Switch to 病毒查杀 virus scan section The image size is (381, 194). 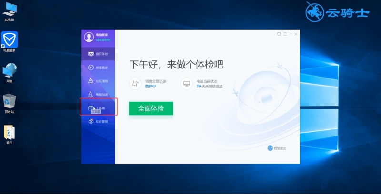coord(98,68)
